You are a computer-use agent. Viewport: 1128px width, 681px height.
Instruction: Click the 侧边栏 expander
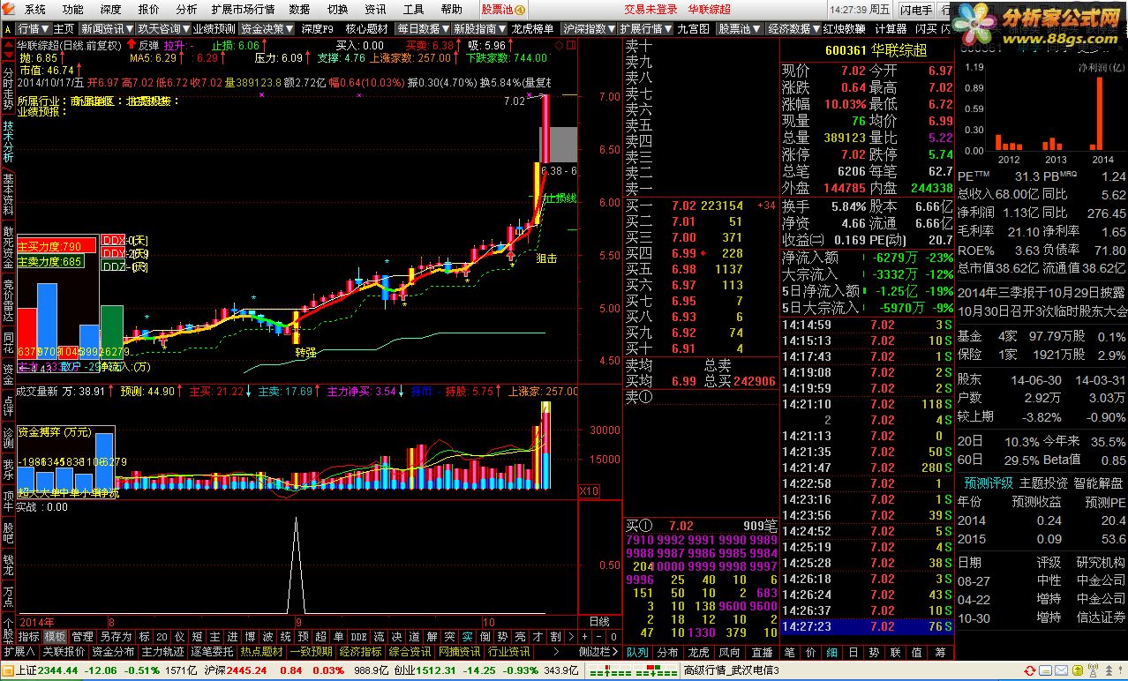(599, 652)
